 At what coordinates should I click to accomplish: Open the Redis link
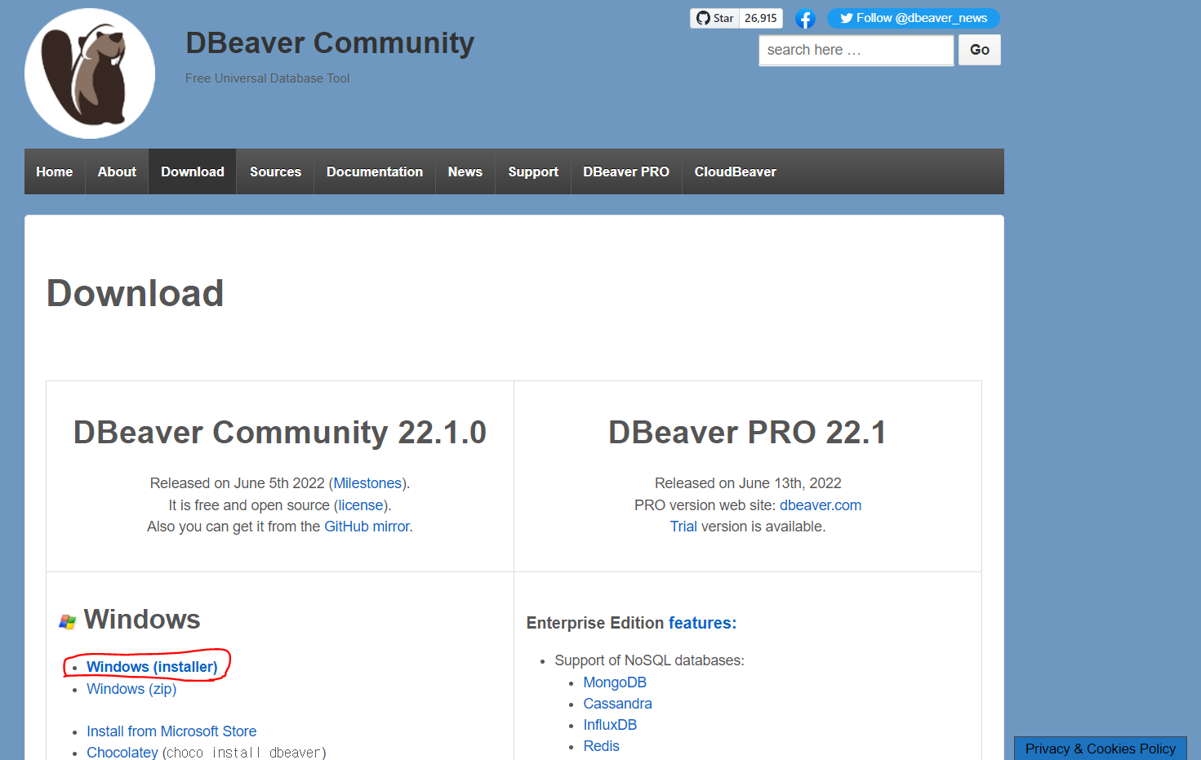[x=601, y=746]
